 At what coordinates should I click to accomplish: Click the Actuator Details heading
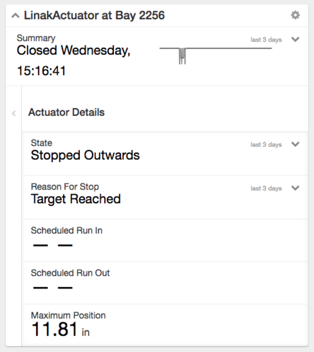(x=66, y=112)
